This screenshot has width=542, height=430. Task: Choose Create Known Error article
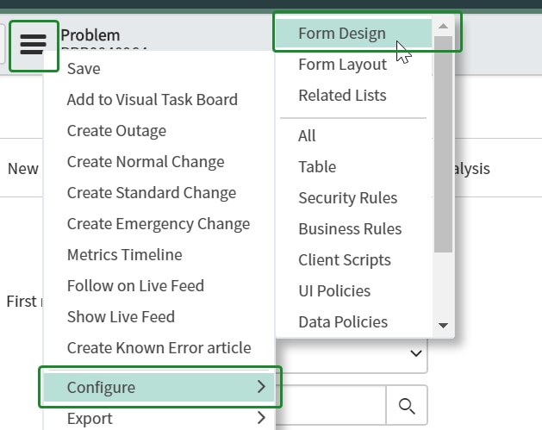(159, 348)
